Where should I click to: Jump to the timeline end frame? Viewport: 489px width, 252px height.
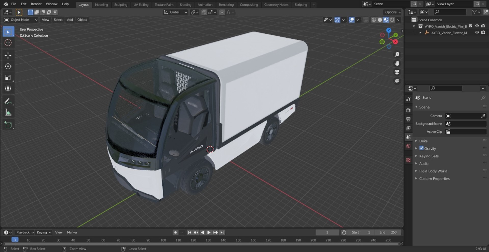point(222,232)
